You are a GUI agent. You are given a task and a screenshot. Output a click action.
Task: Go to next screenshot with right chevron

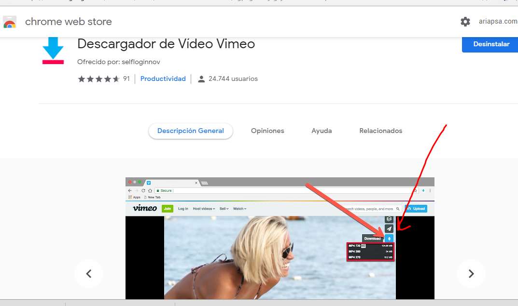pyautogui.click(x=471, y=273)
